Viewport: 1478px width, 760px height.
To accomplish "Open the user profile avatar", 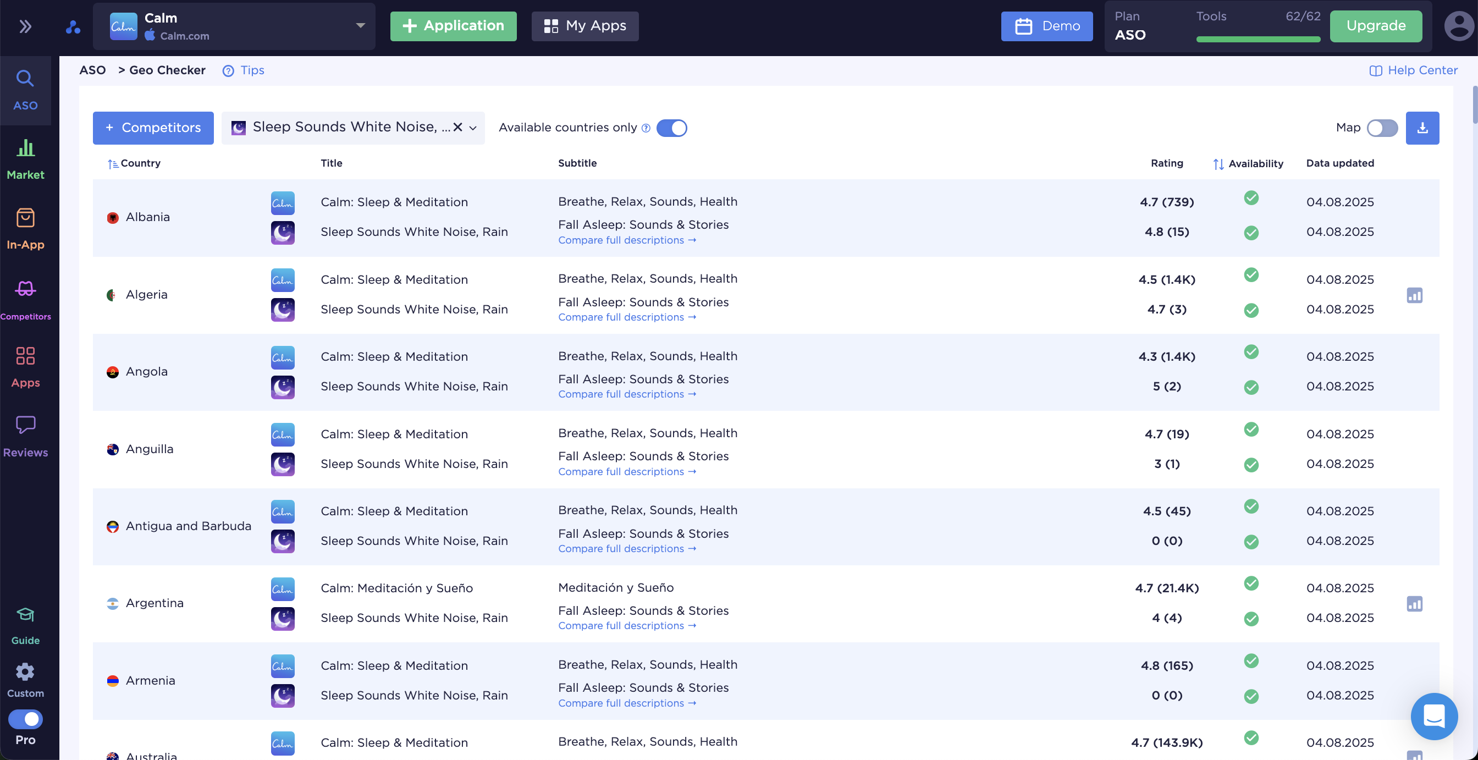I will click(x=1459, y=26).
